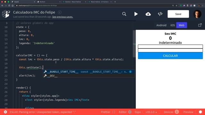Click the Expo label in status bar
Screen dimensions: 205x115
(x=138, y=112)
